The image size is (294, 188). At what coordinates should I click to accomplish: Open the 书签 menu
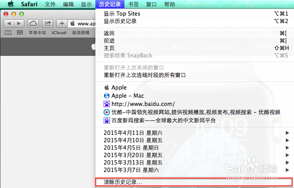[x=133, y=4]
